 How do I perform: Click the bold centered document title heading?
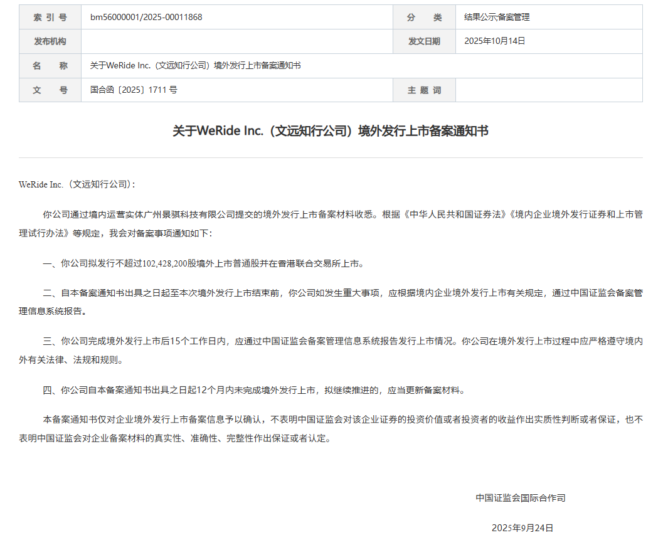(x=331, y=131)
